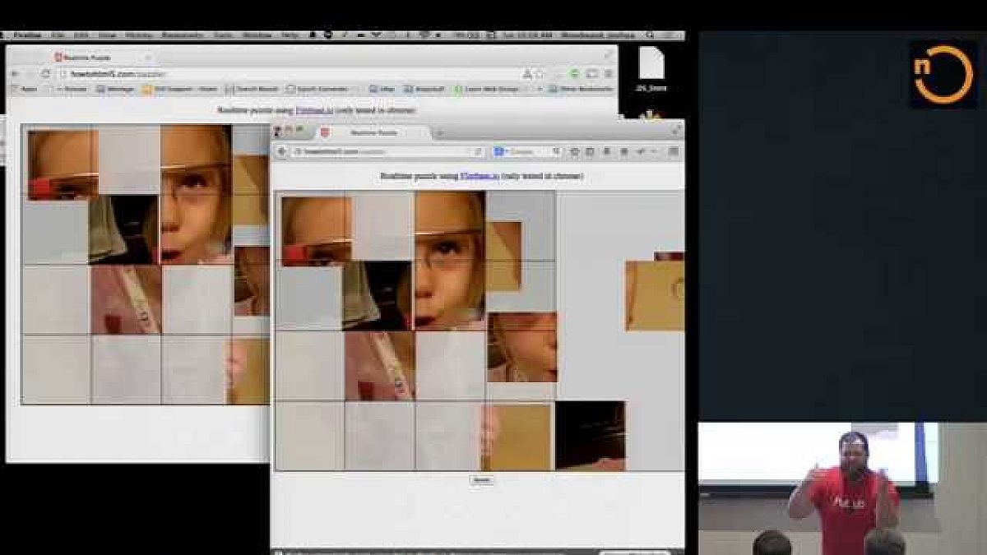Open the Firefox hamburger menu icon
Screen dimensions: 987x555
[673, 152]
